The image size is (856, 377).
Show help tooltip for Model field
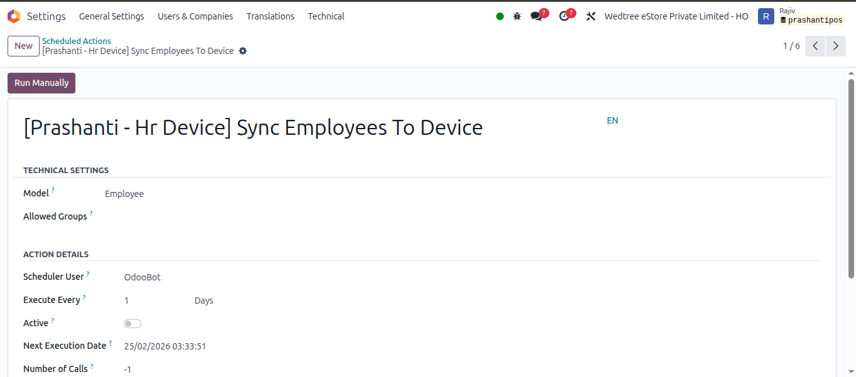click(53, 190)
